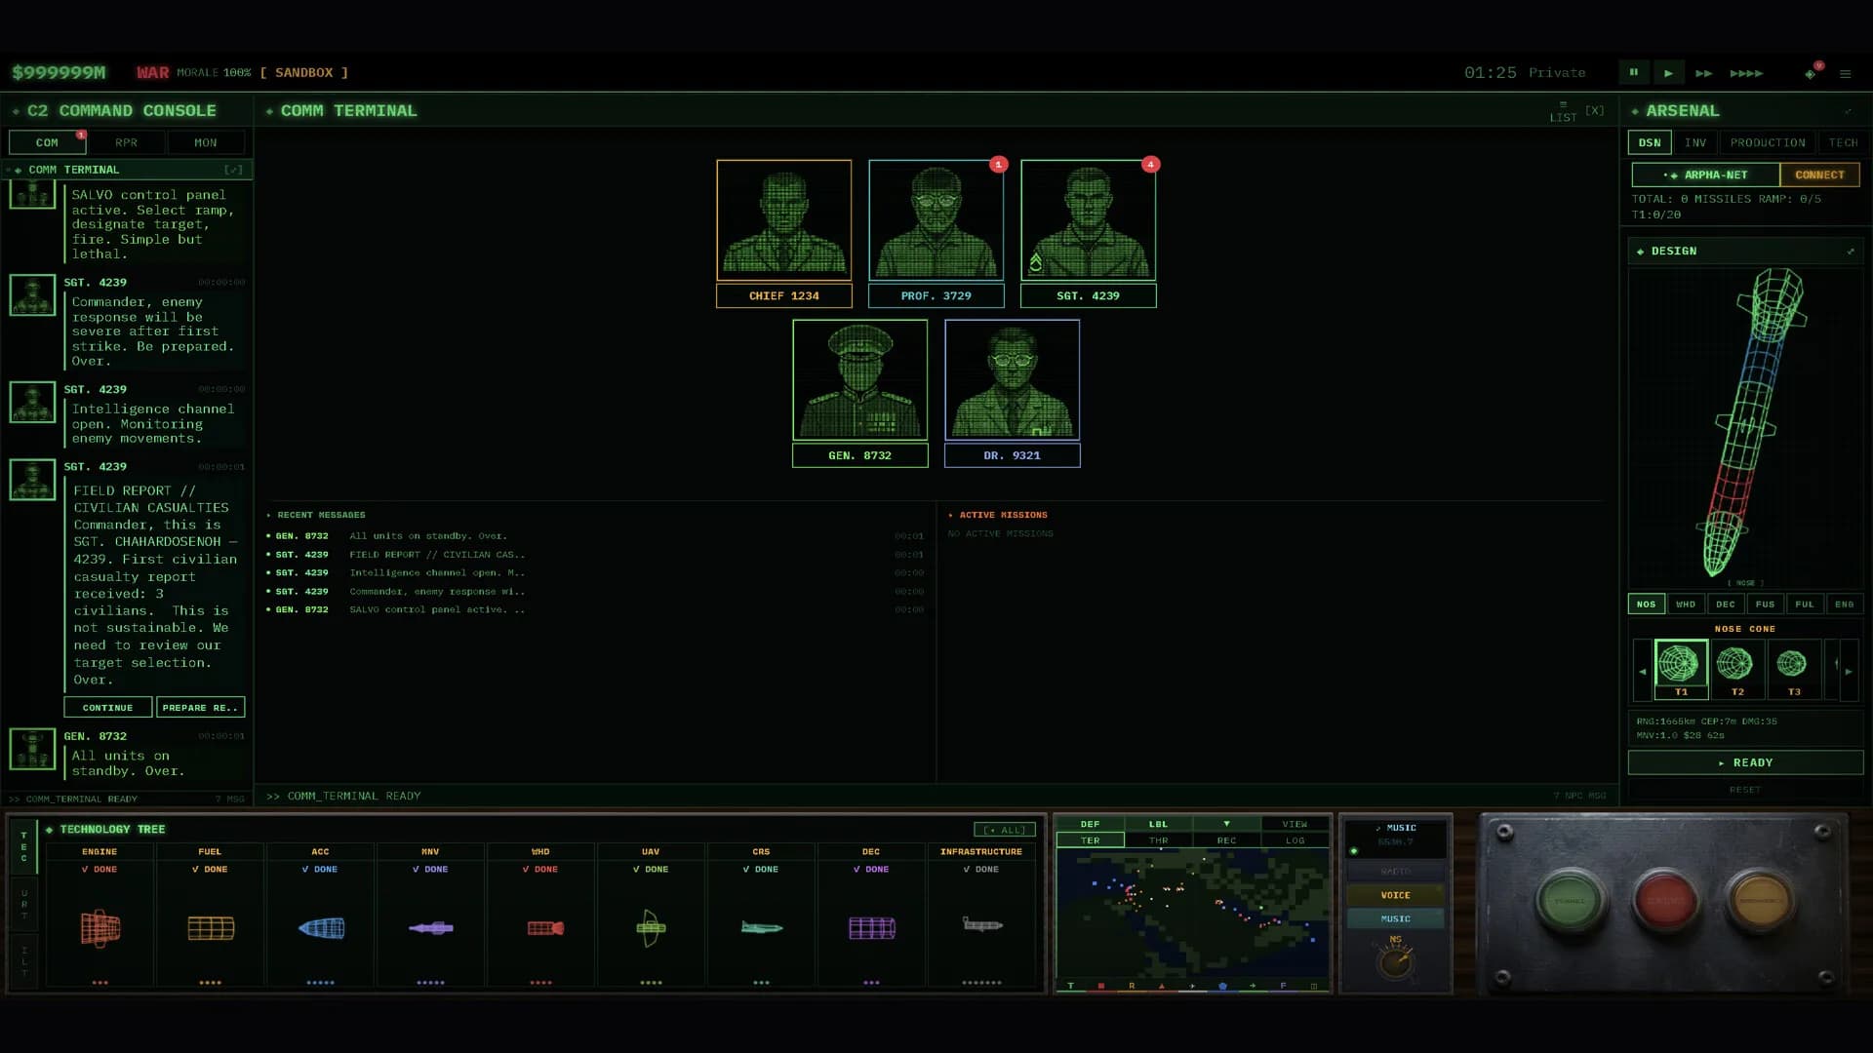
Task: Open the TECH arsenal tab
Action: (x=1843, y=142)
